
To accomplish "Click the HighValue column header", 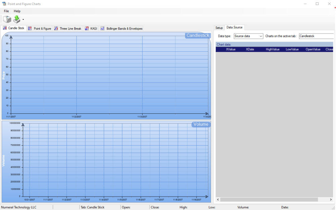I will (x=272, y=49).
